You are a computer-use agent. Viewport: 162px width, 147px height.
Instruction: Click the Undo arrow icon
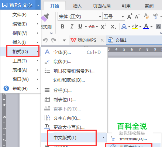coord(45,40)
